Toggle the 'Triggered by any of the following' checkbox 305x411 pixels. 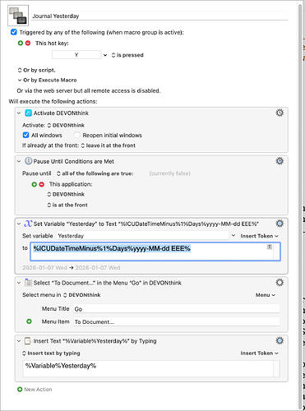[x=13, y=32]
